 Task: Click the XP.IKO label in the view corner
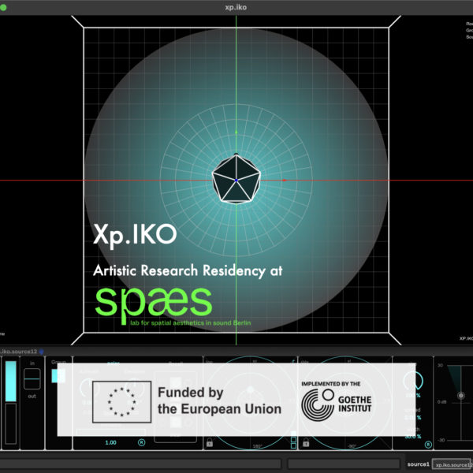466,338
